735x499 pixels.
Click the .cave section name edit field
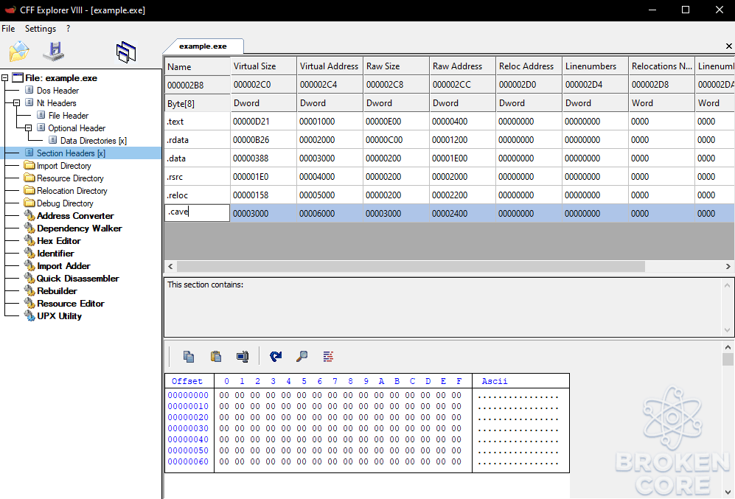pyautogui.click(x=198, y=212)
